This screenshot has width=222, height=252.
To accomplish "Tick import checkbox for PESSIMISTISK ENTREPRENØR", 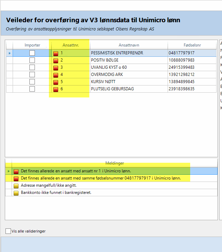I will (x=32, y=53).
